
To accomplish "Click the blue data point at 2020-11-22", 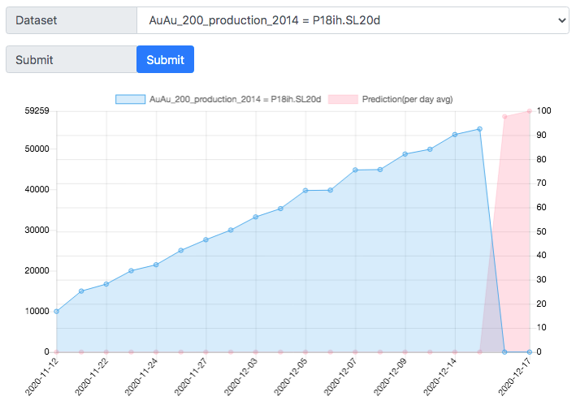I will click(106, 284).
